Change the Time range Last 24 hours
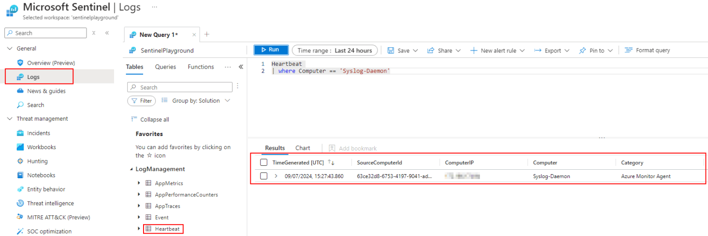The width and height of the screenshot is (708, 236). (x=335, y=51)
